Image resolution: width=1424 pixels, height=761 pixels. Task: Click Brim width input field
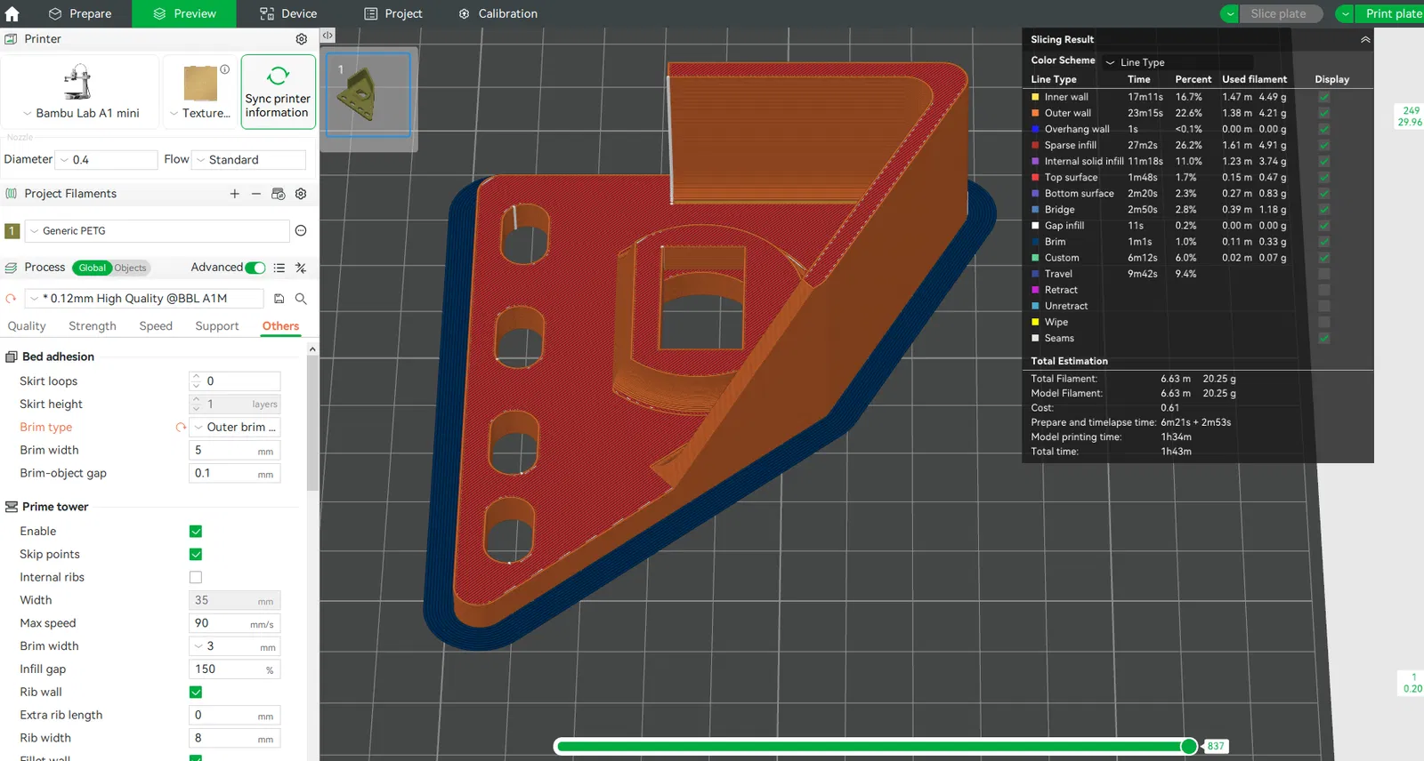[x=236, y=451]
